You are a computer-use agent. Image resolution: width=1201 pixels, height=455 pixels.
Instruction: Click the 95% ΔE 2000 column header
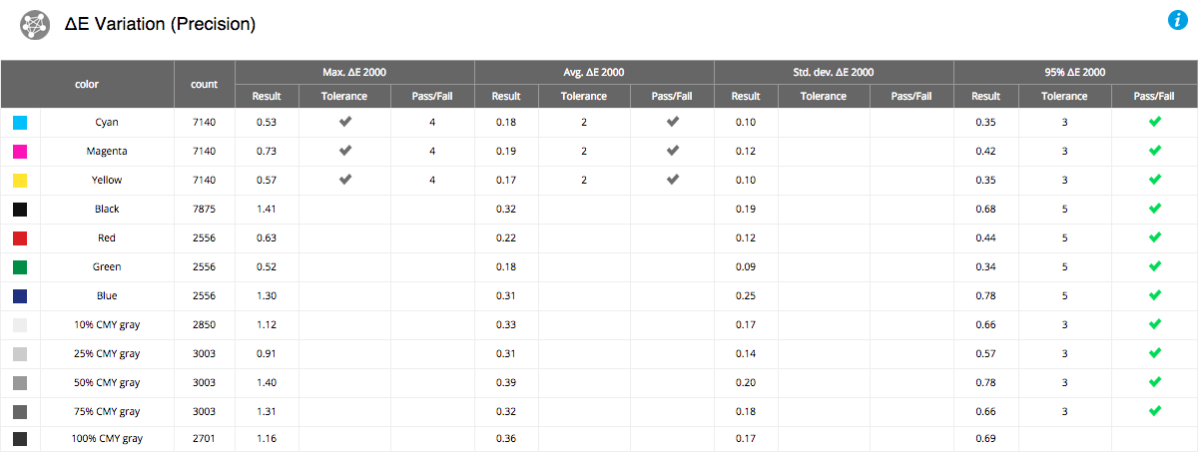click(x=1073, y=72)
